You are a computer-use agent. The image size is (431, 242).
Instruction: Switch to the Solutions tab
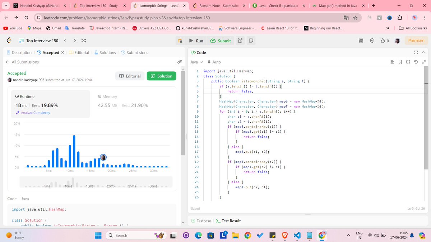click(x=105, y=52)
